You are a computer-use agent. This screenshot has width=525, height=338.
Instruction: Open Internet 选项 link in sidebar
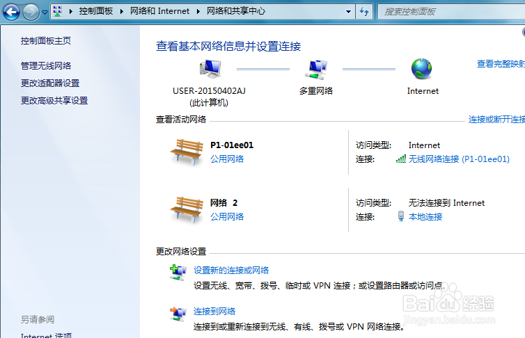[46, 335]
